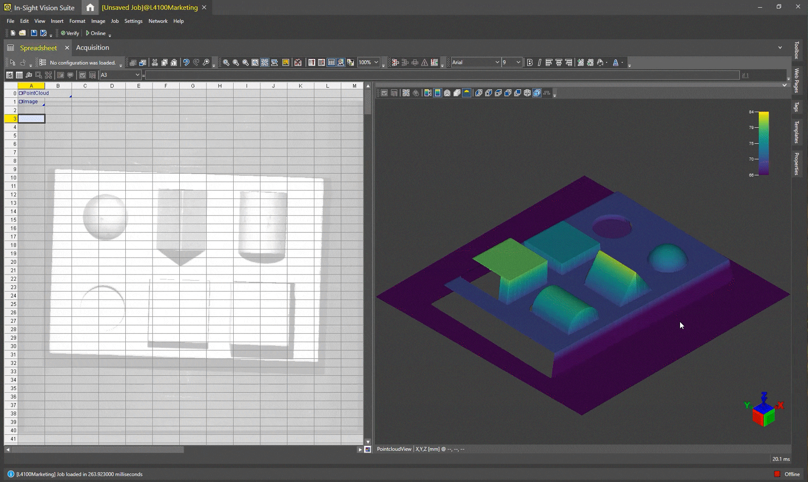Screen dimensions: 808x482
Task: Click the Undo arrow icon
Action: 186,62
